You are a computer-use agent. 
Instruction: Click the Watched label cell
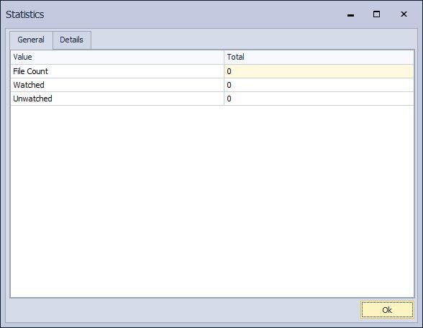pos(117,85)
